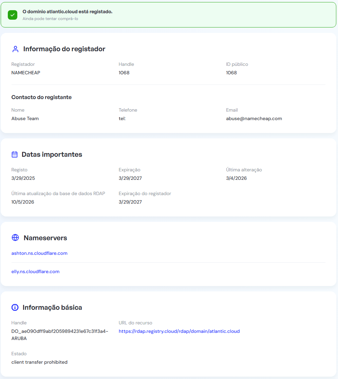The height and width of the screenshot is (379, 338).
Task: Click the info icon beside Informação básica
Action: [15, 307]
